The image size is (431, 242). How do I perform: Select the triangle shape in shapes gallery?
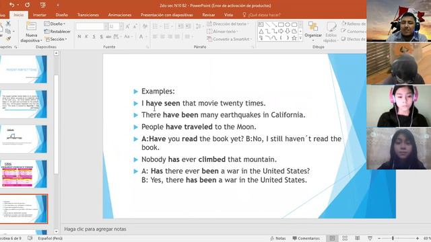(261, 32)
